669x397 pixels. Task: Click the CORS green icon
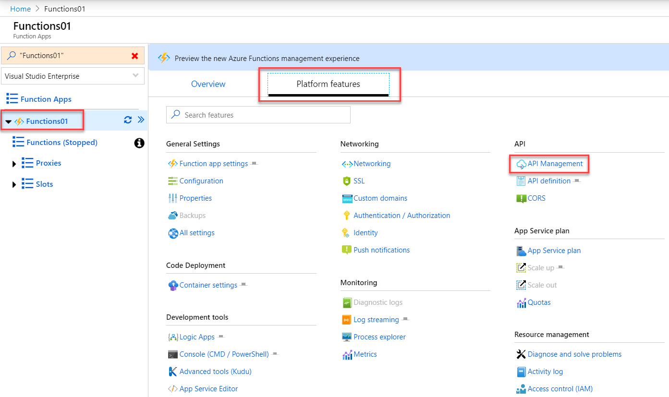pos(521,198)
